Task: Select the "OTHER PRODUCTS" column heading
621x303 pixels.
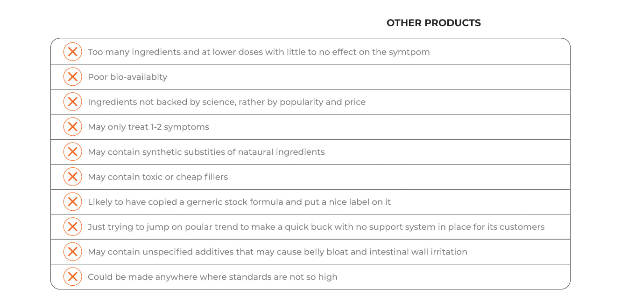Action: pos(433,23)
